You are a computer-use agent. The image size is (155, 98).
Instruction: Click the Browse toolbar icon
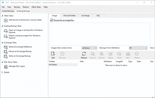[93, 54]
